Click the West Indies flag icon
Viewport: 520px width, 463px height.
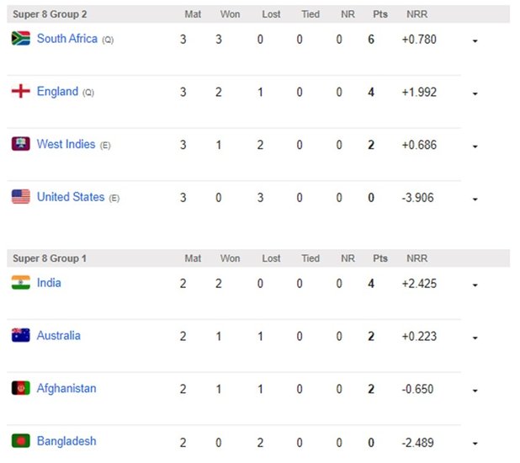point(20,144)
